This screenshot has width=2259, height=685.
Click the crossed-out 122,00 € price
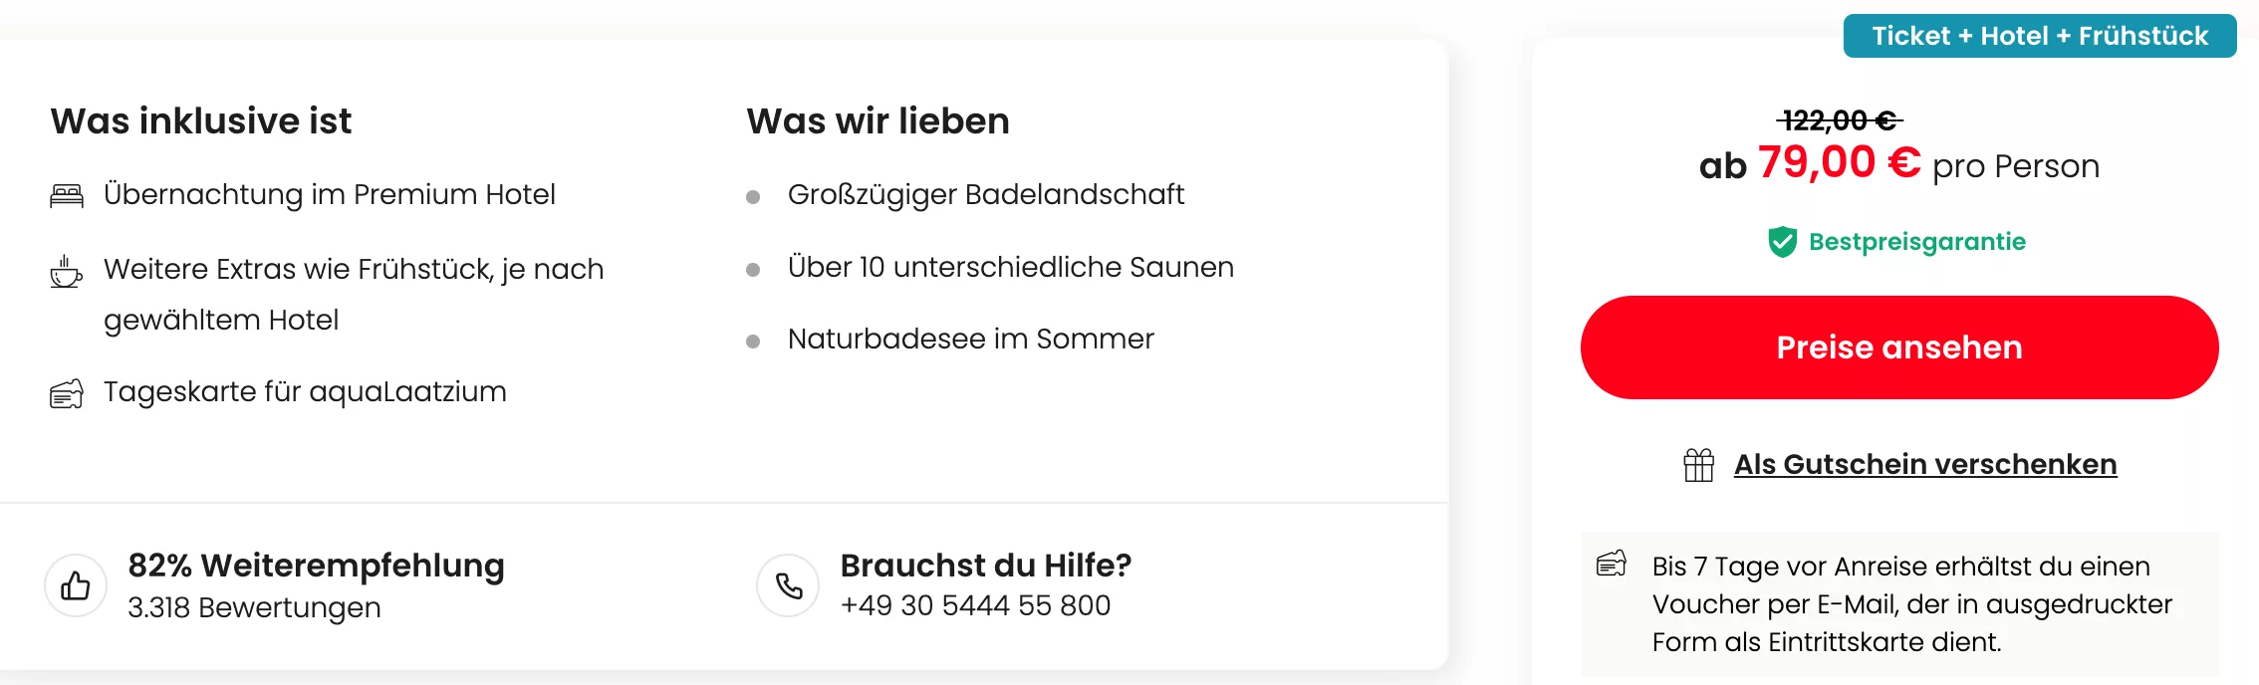click(1839, 120)
